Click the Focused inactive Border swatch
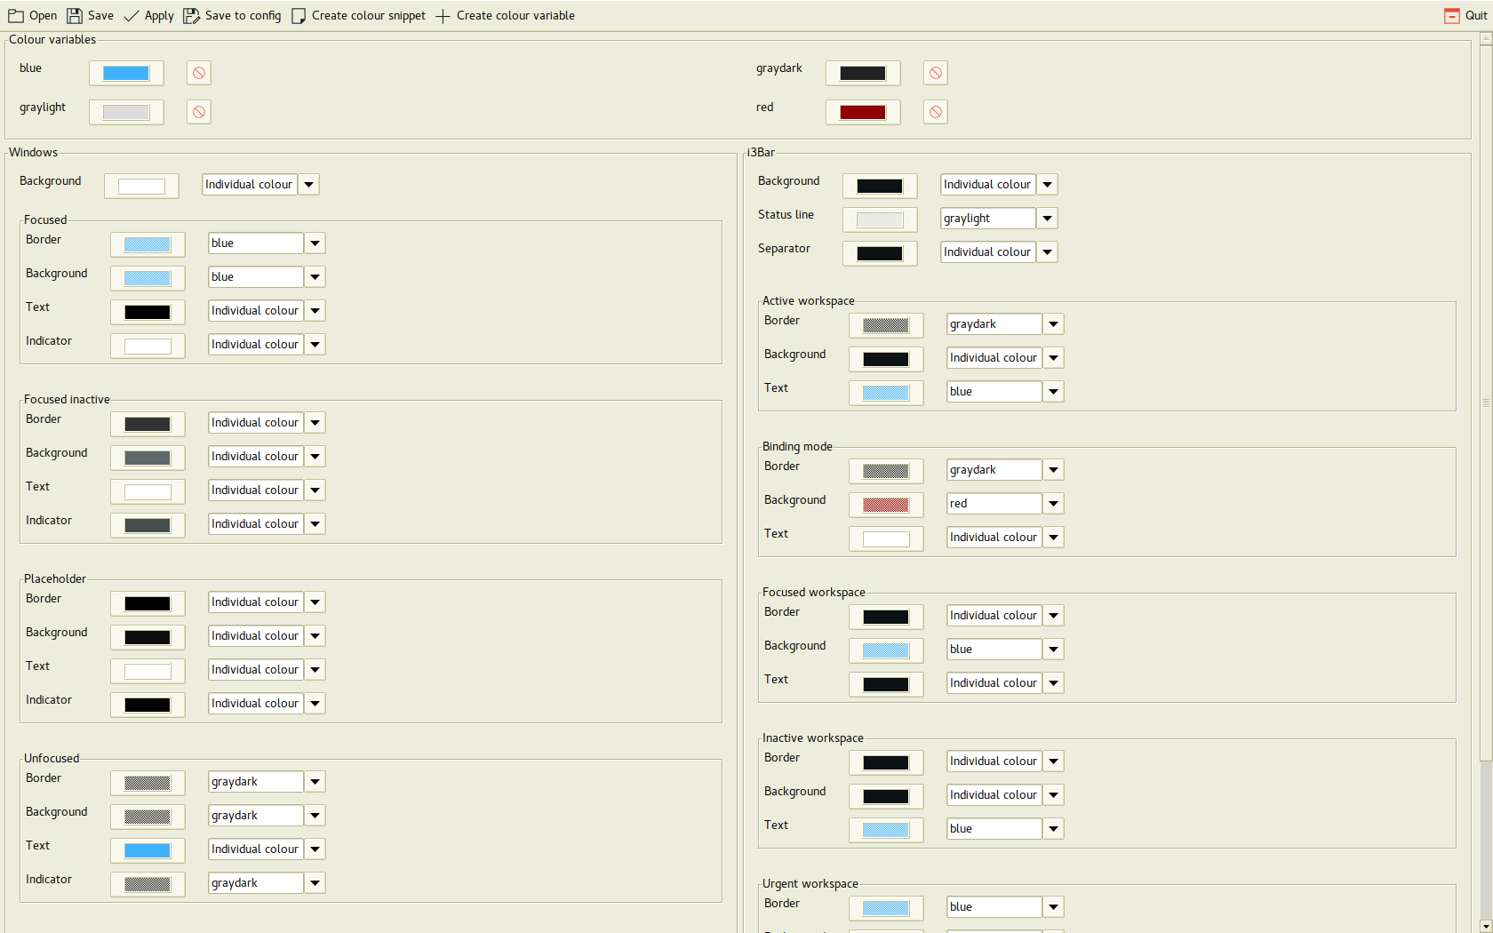The height and width of the screenshot is (933, 1493). point(148,424)
